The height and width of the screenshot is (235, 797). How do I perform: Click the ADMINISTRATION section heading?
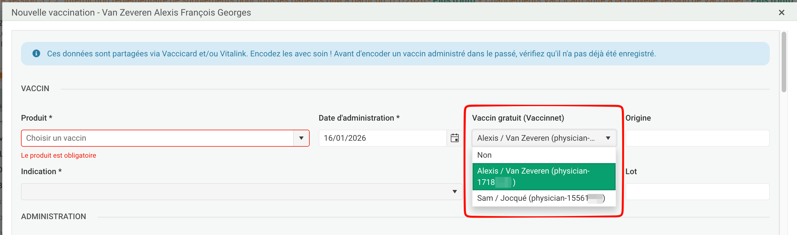click(54, 217)
